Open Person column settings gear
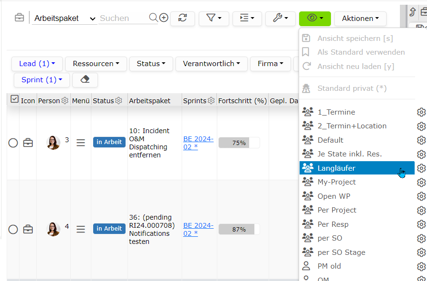The width and height of the screenshot is (427, 281). pyautogui.click(x=65, y=100)
